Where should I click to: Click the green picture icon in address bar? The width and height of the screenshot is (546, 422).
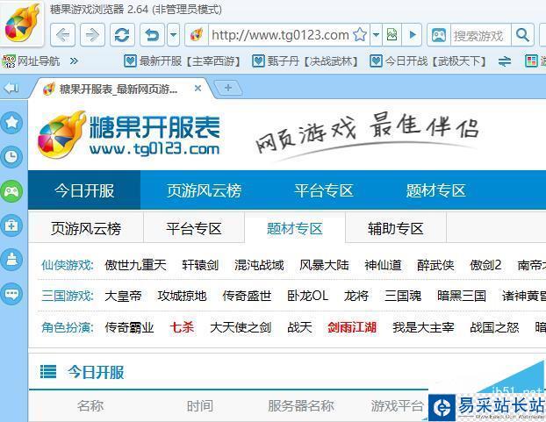(392, 35)
